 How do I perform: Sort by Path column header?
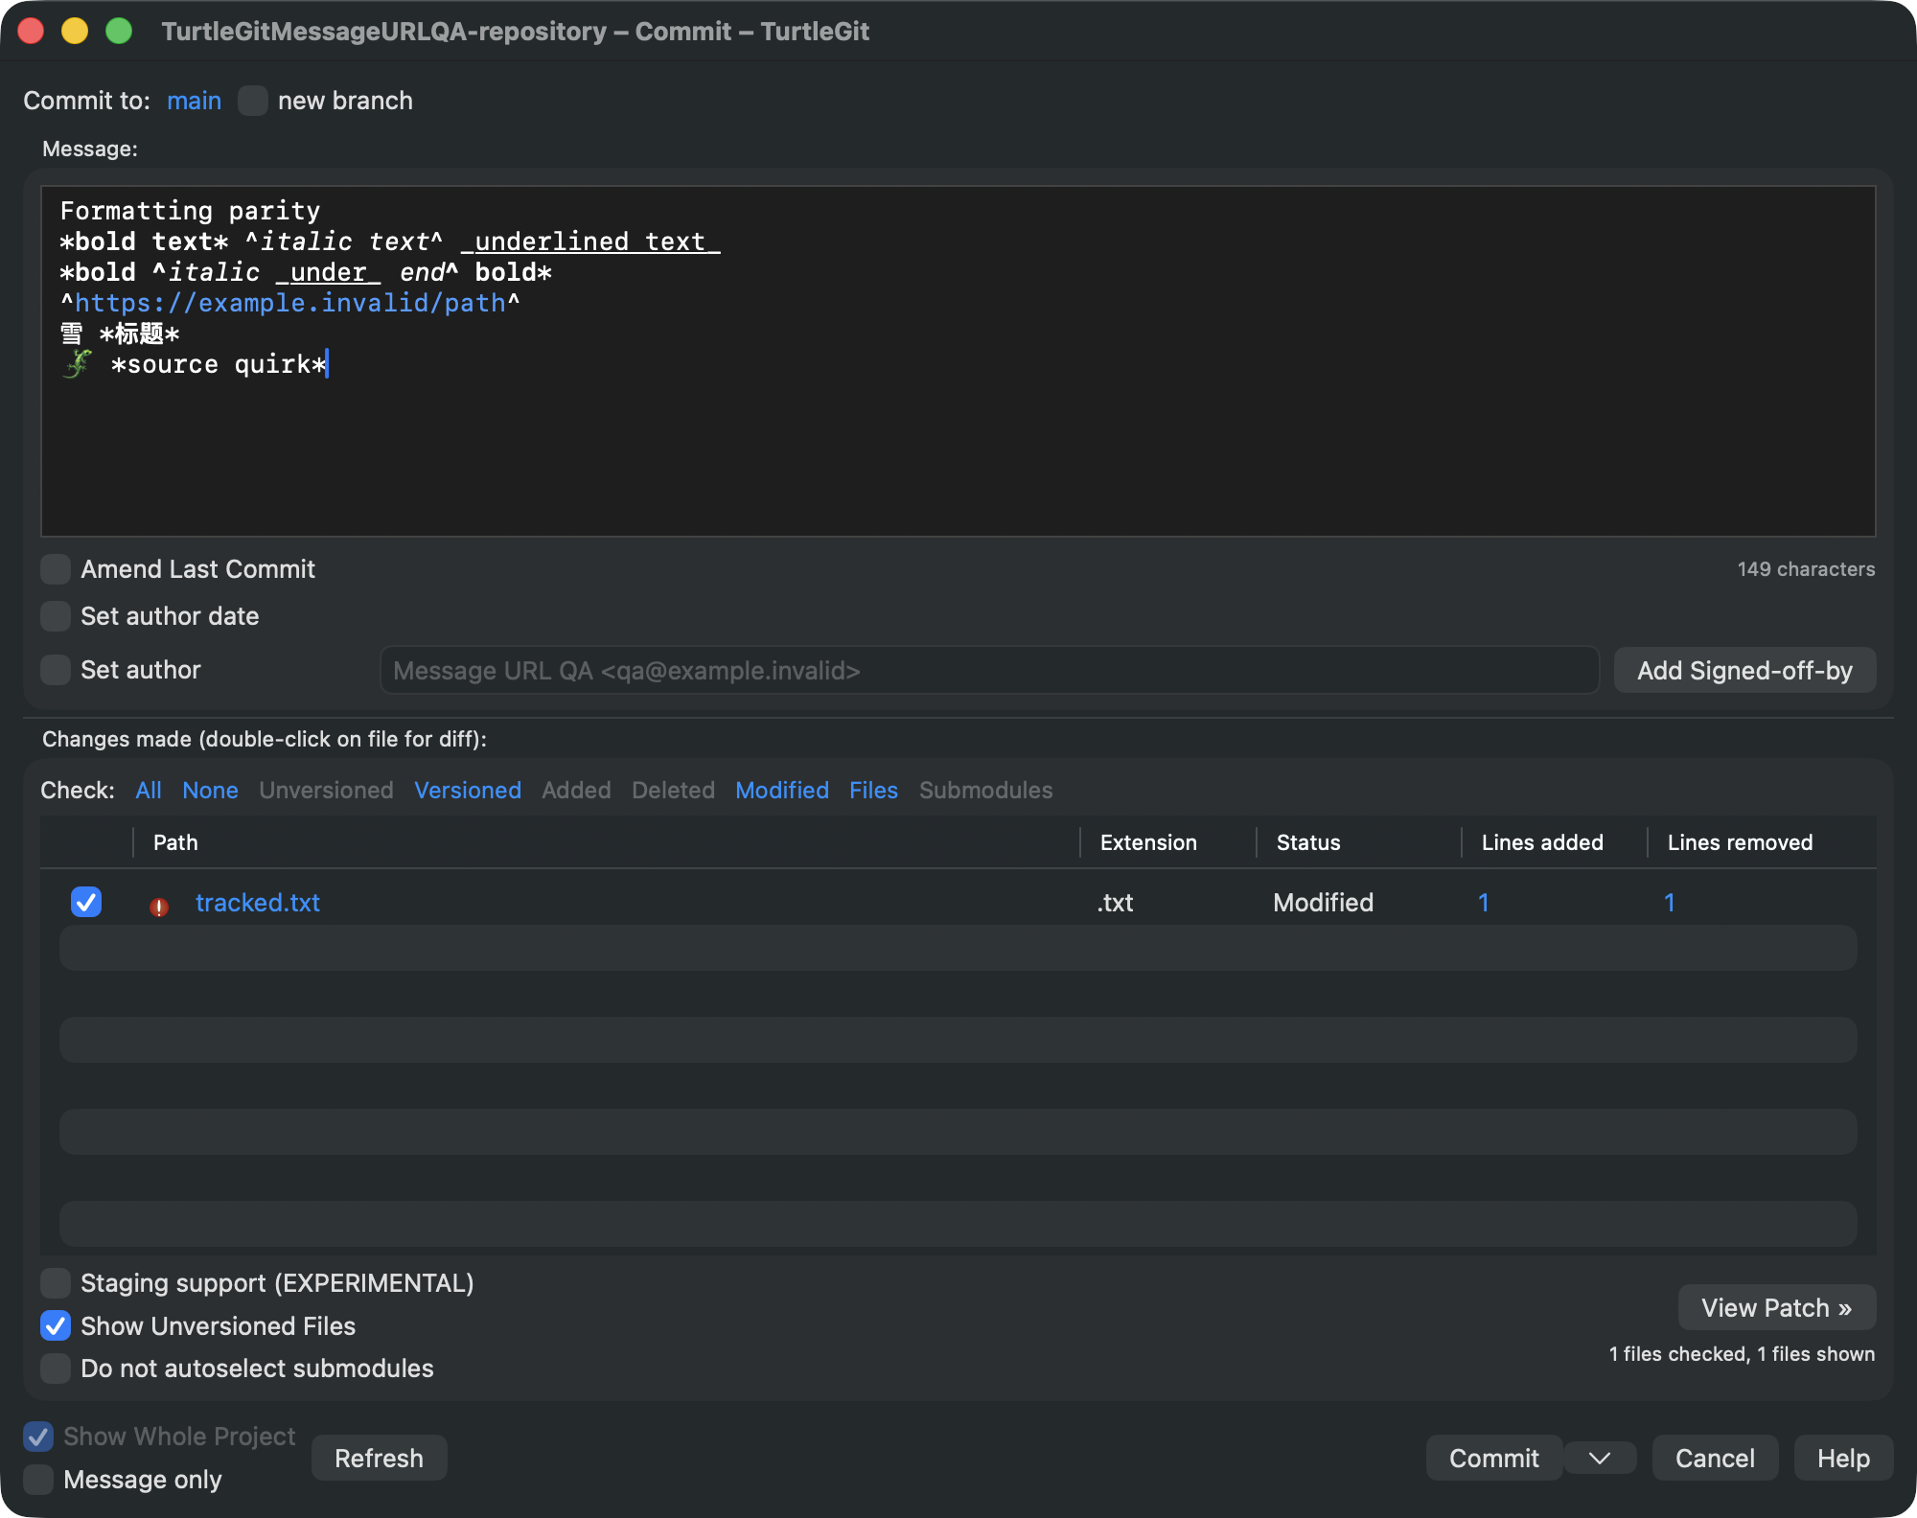click(x=607, y=842)
